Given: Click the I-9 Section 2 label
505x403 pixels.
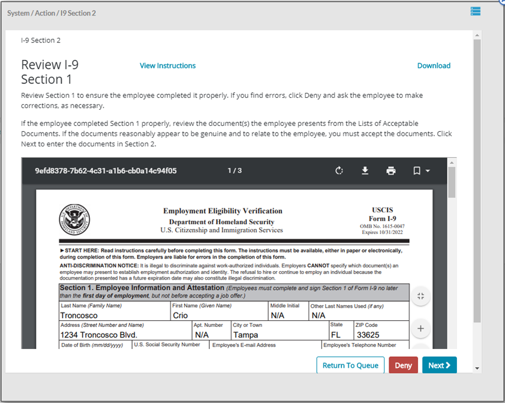Looking at the screenshot, I should click(x=41, y=40).
